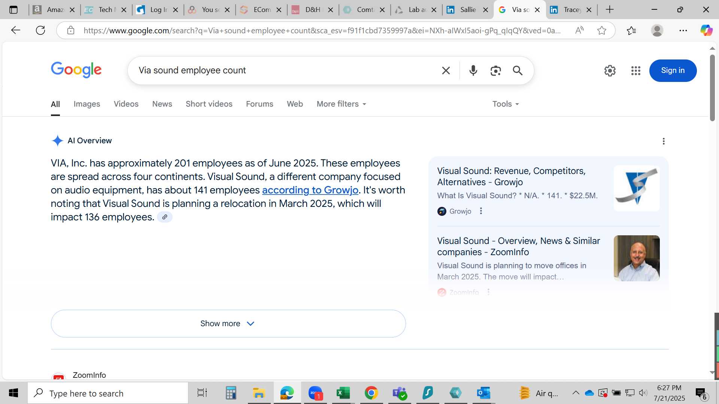719x404 pixels.
Task: Open the Windows Start menu
Action: (13, 393)
